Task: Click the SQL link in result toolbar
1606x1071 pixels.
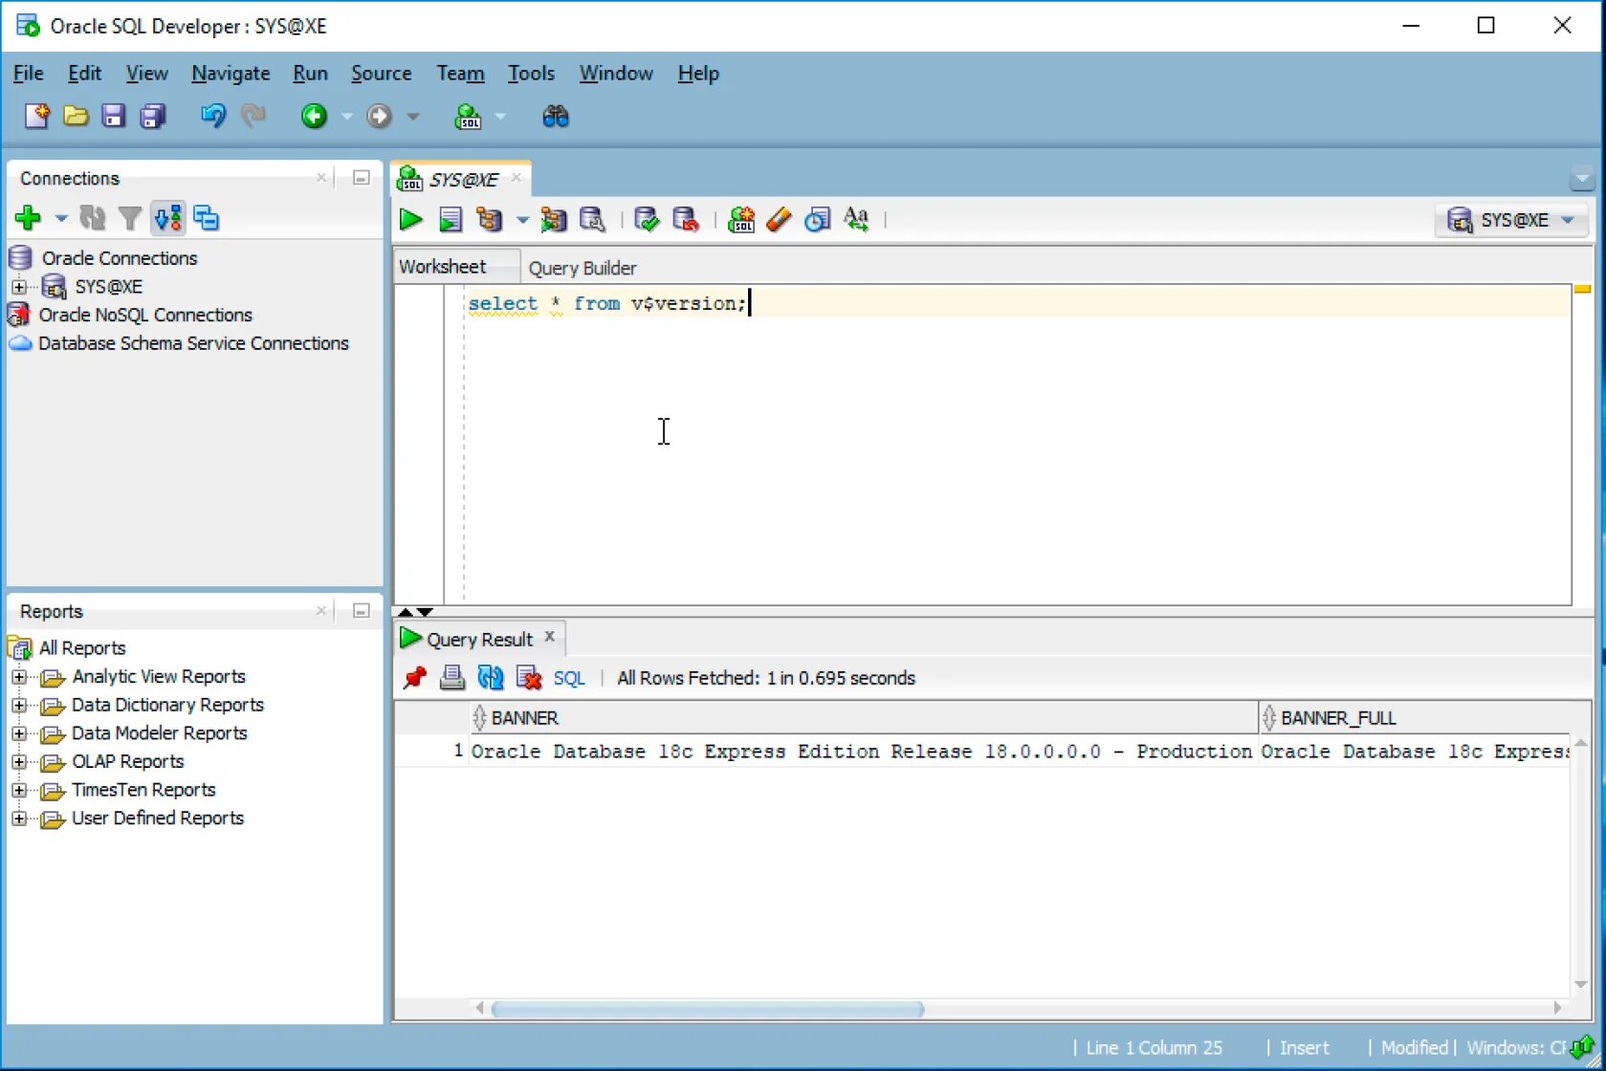Action: tap(569, 678)
